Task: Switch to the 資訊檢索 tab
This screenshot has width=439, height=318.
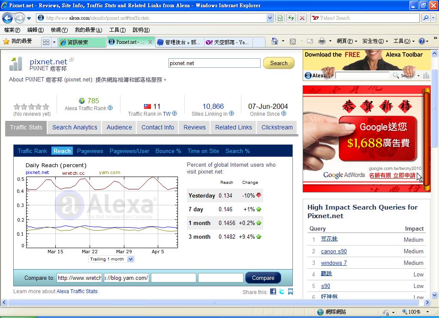Action: 82,42
